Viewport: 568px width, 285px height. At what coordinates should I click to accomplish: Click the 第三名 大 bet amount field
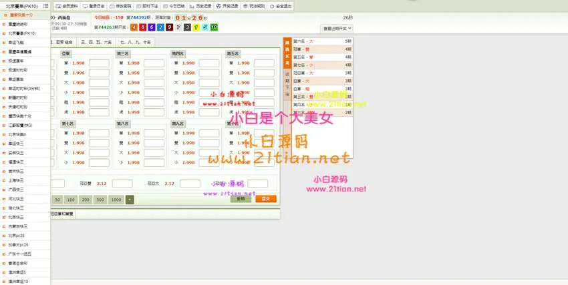(154, 82)
